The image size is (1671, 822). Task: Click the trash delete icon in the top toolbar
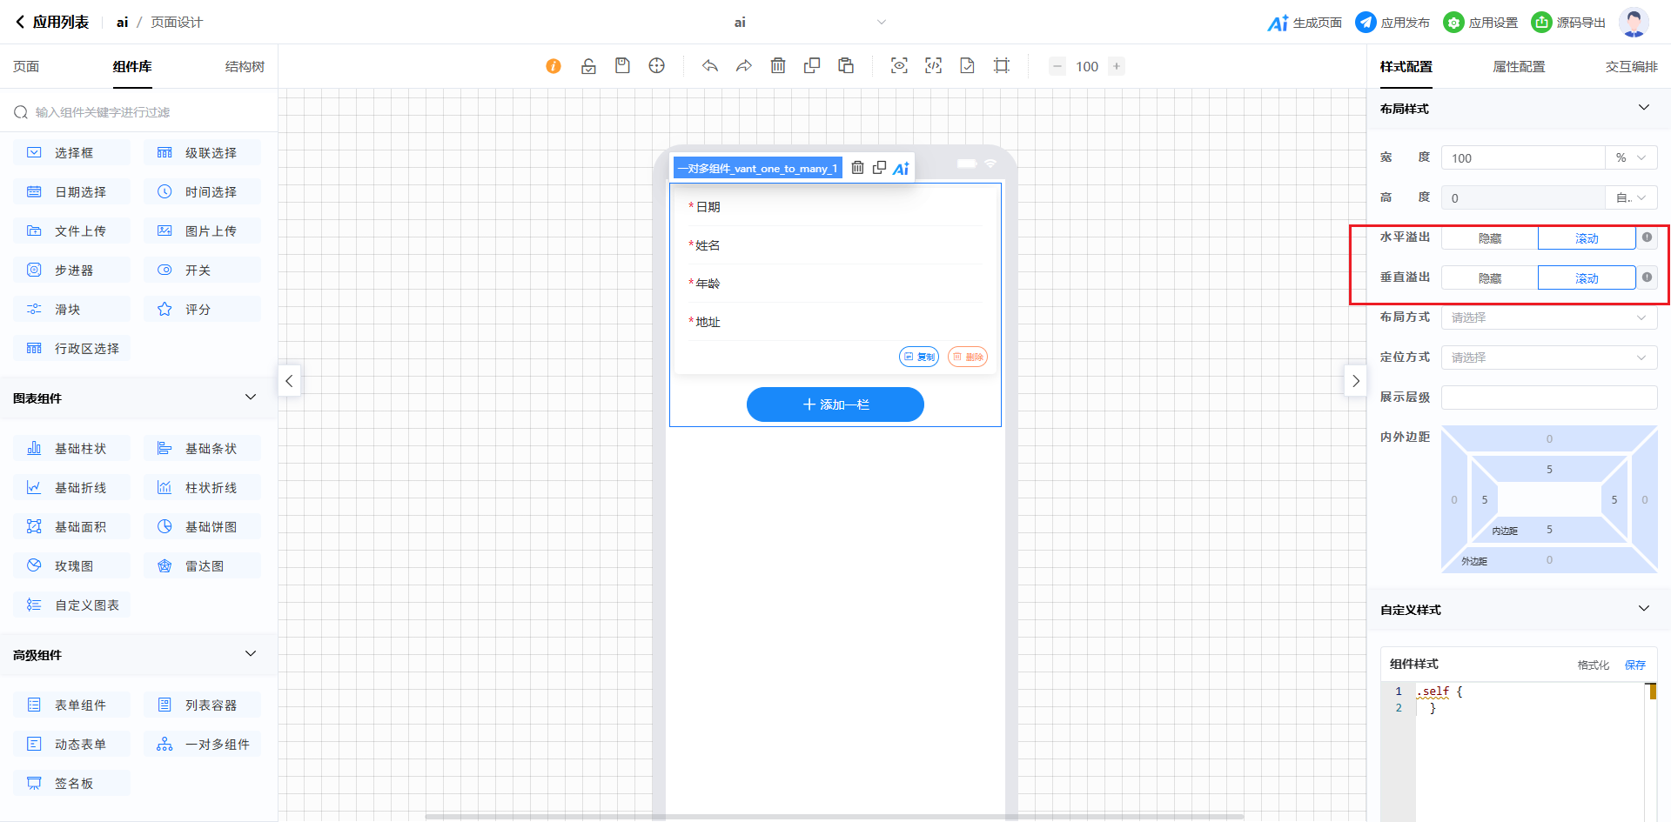tap(778, 66)
